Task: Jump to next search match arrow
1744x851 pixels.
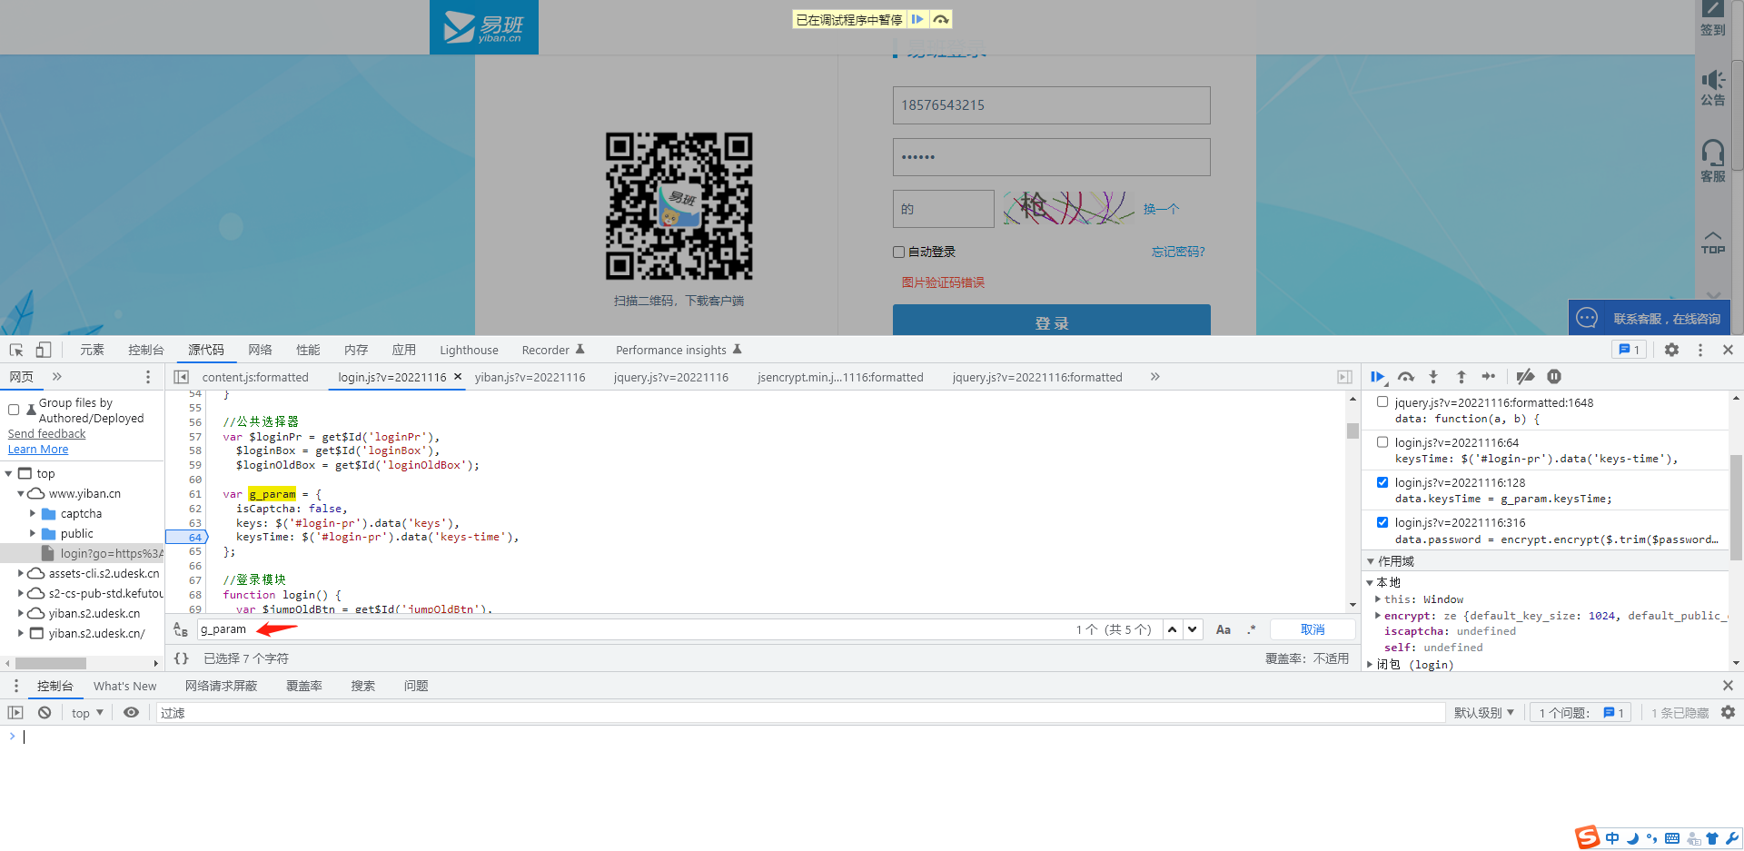Action: click(x=1193, y=629)
